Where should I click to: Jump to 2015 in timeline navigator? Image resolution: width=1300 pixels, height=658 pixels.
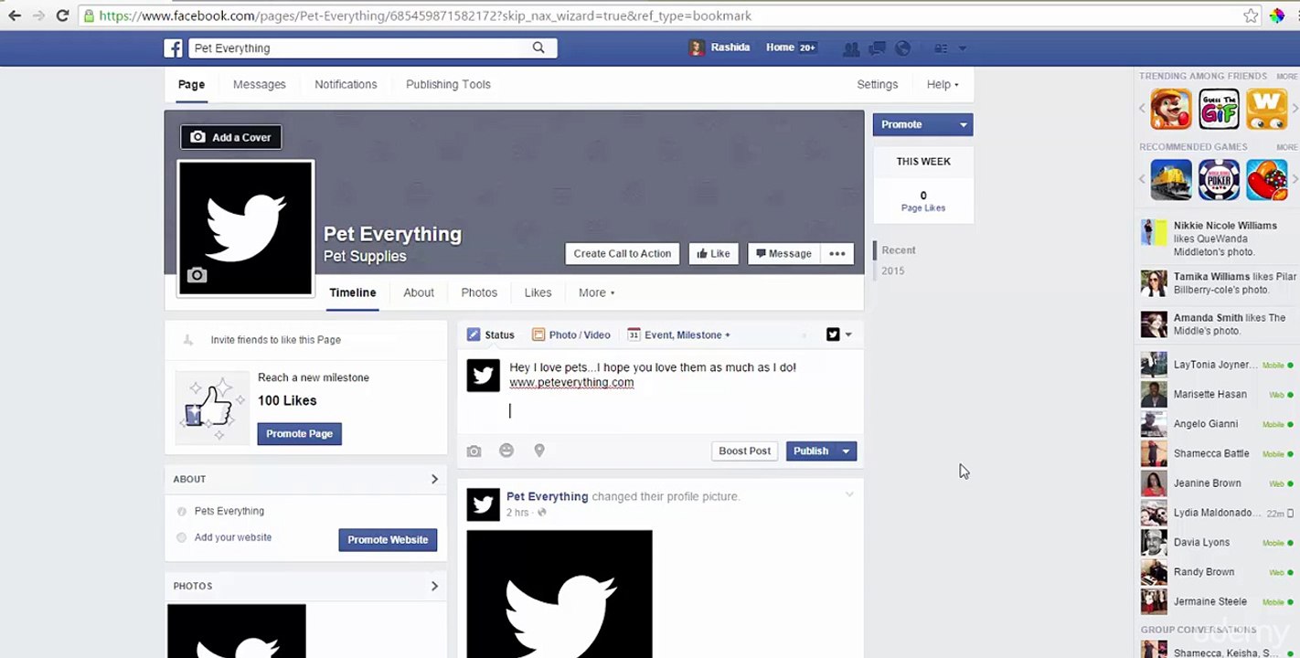pos(893,271)
